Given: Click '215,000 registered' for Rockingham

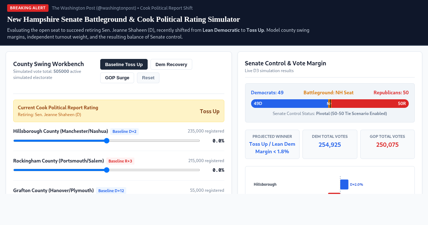Looking at the screenshot, I should pos(206,161).
